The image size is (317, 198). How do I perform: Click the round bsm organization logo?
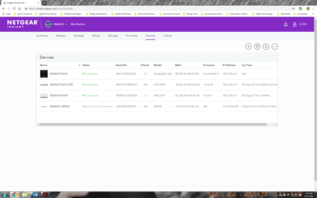tap(48, 24)
